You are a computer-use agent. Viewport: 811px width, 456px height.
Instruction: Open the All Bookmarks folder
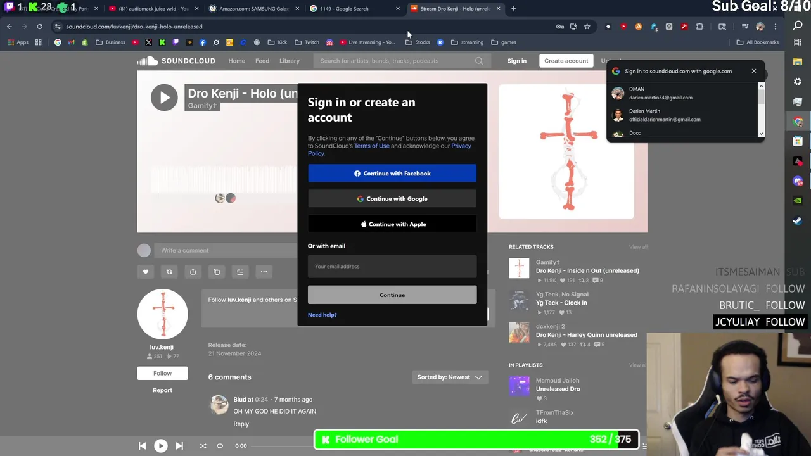click(757, 42)
